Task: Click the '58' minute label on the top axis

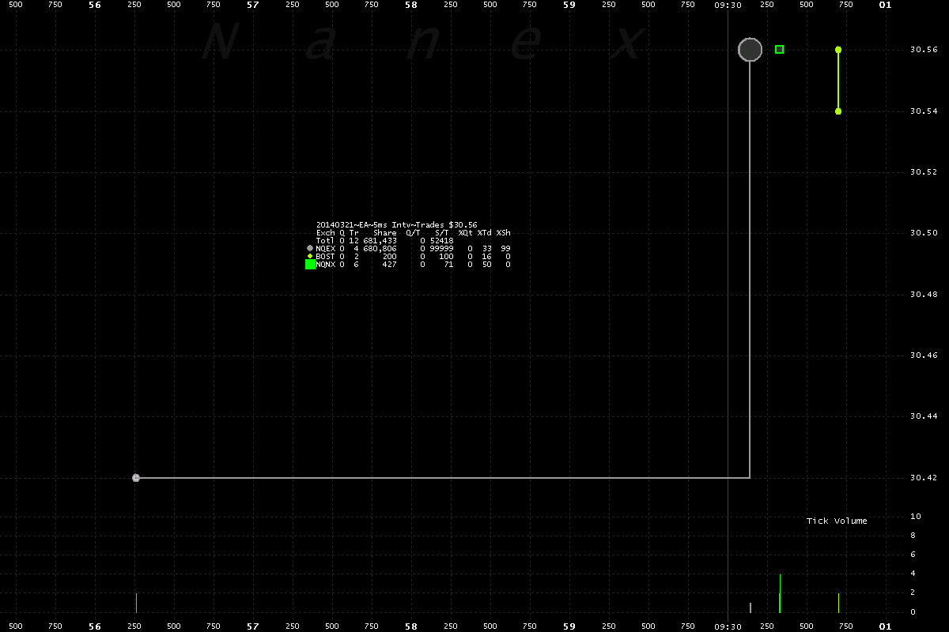Action: click(411, 5)
